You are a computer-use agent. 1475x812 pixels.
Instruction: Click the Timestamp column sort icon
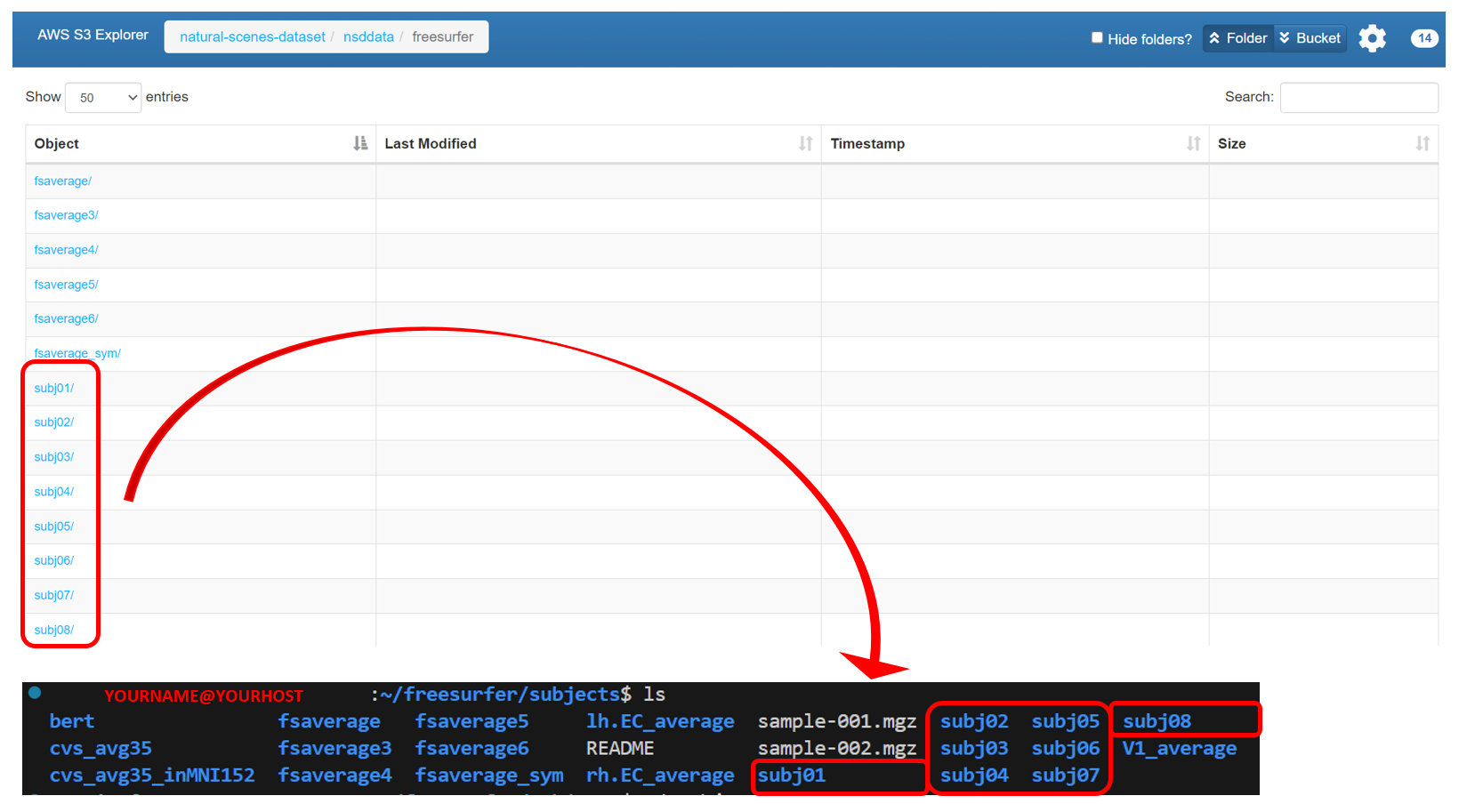coord(1193,143)
